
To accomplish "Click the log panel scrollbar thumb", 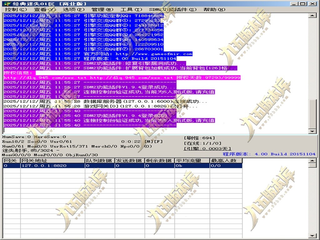I will tap(312, 114).
